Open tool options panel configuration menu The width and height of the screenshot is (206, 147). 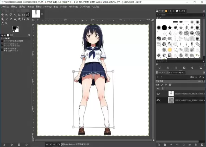29,35
